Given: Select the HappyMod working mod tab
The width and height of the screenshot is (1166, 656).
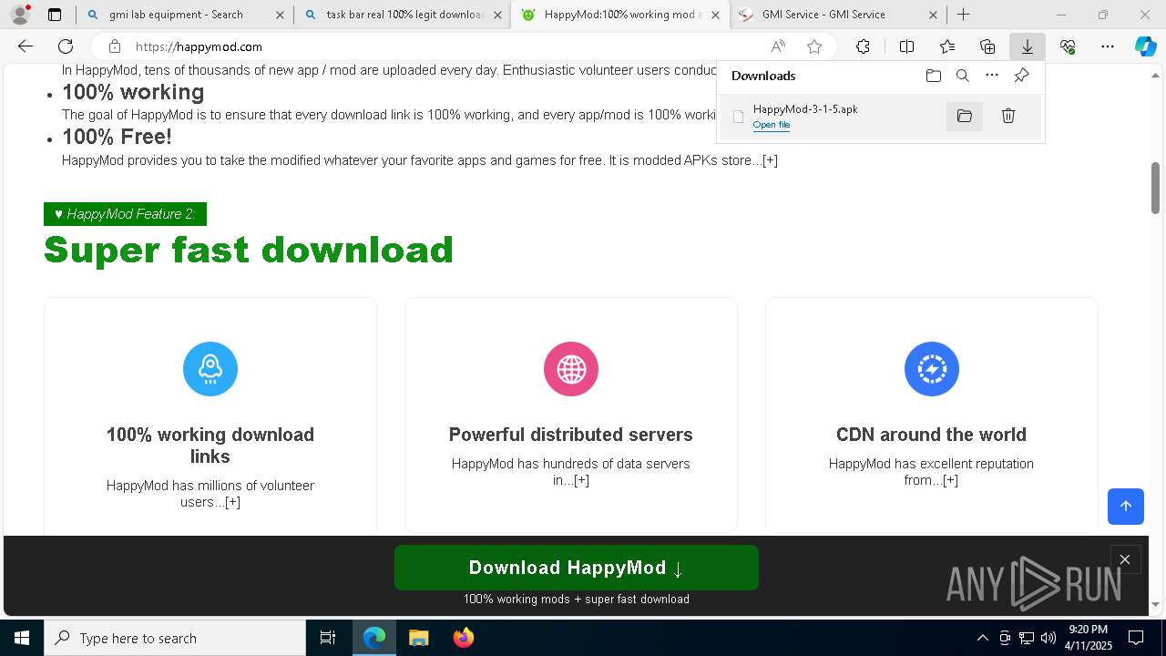Looking at the screenshot, I should (622, 15).
